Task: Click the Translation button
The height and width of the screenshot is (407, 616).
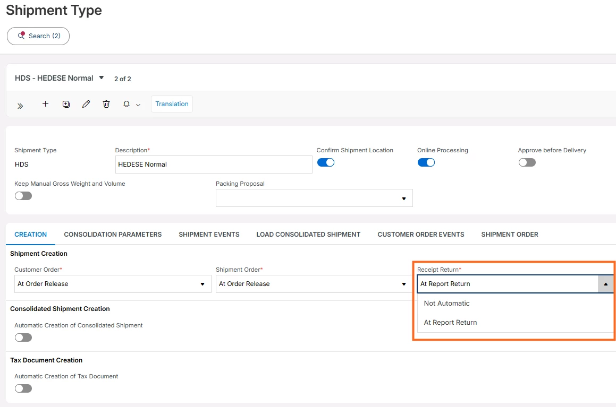Action: 172,104
